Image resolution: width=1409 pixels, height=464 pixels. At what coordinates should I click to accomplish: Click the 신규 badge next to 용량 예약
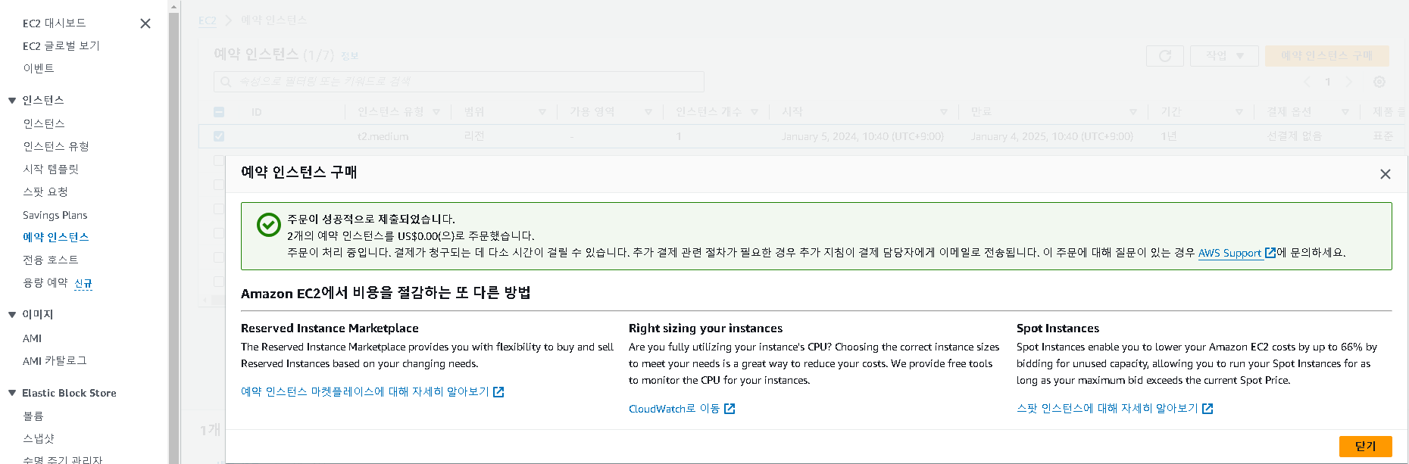[83, 283]
